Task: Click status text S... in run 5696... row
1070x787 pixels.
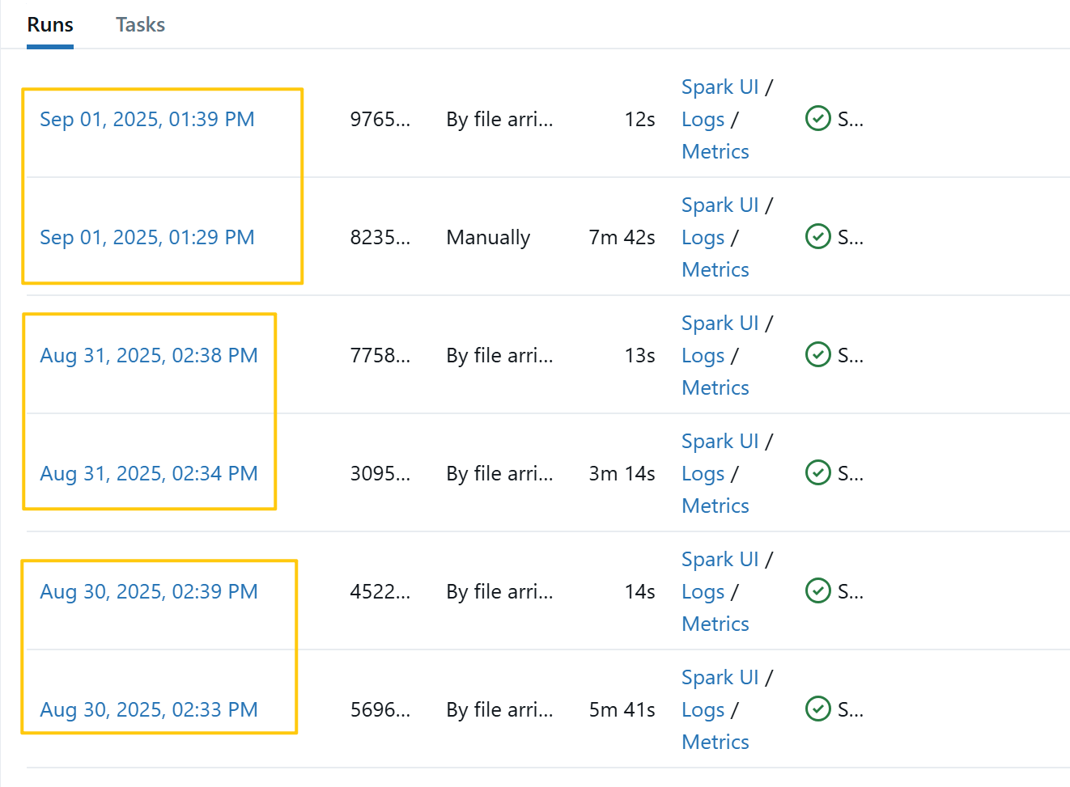Action: point(851,709)
